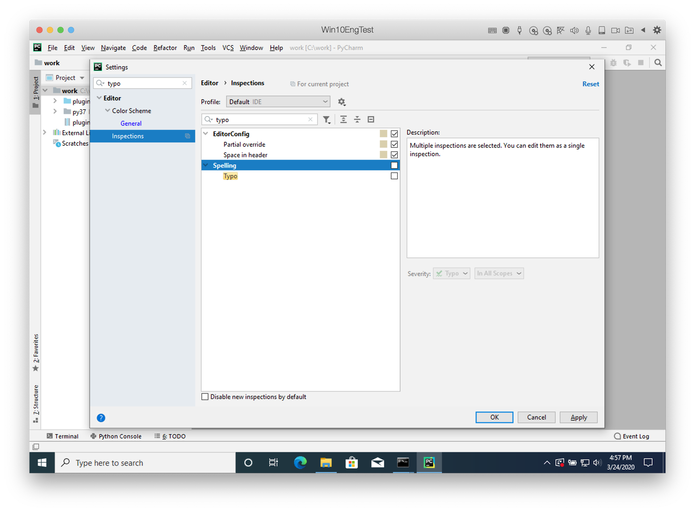Open the TODO tool window
The width and height of the screenshot is (695, 512).
(170, 436)
